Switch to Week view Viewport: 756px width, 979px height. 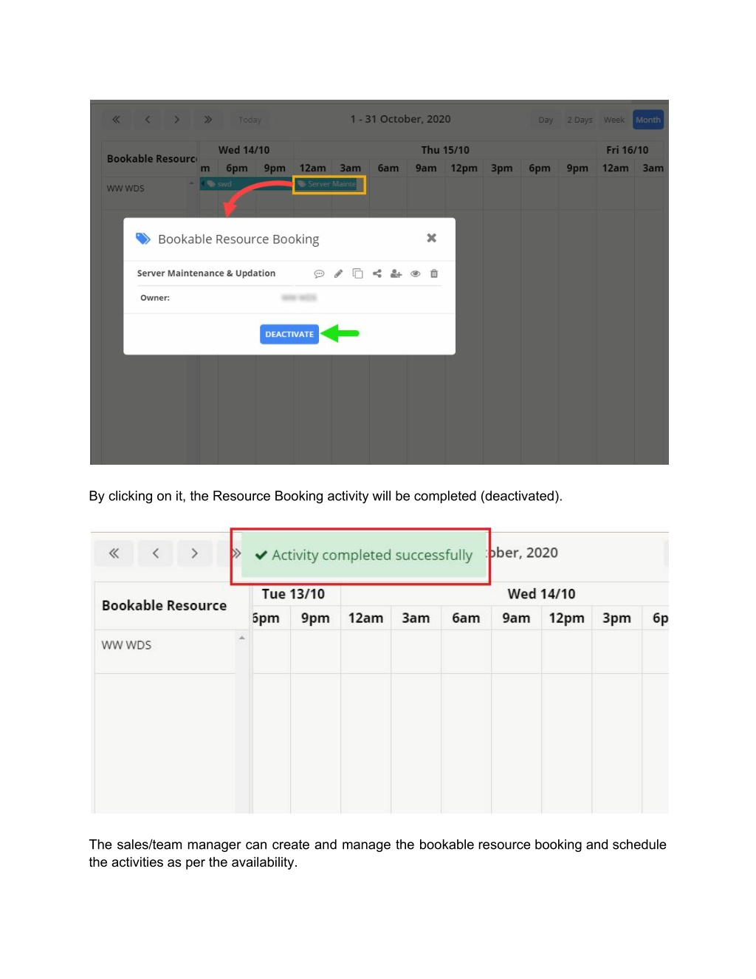click(614, 120)
